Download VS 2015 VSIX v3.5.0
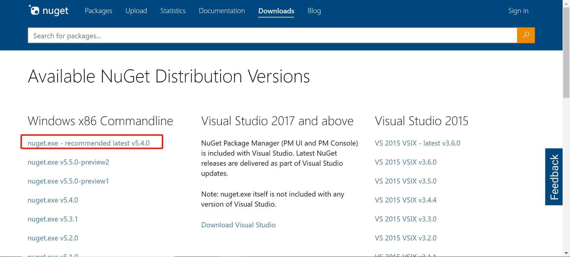 [406, 181]
